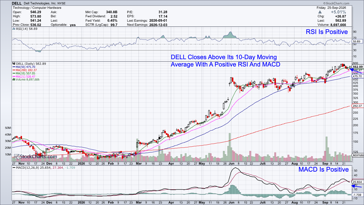Click the 'RSI Is Positive' annotation text
The image size is (364, 205).
pyautogui.click(x=327, y=32)
